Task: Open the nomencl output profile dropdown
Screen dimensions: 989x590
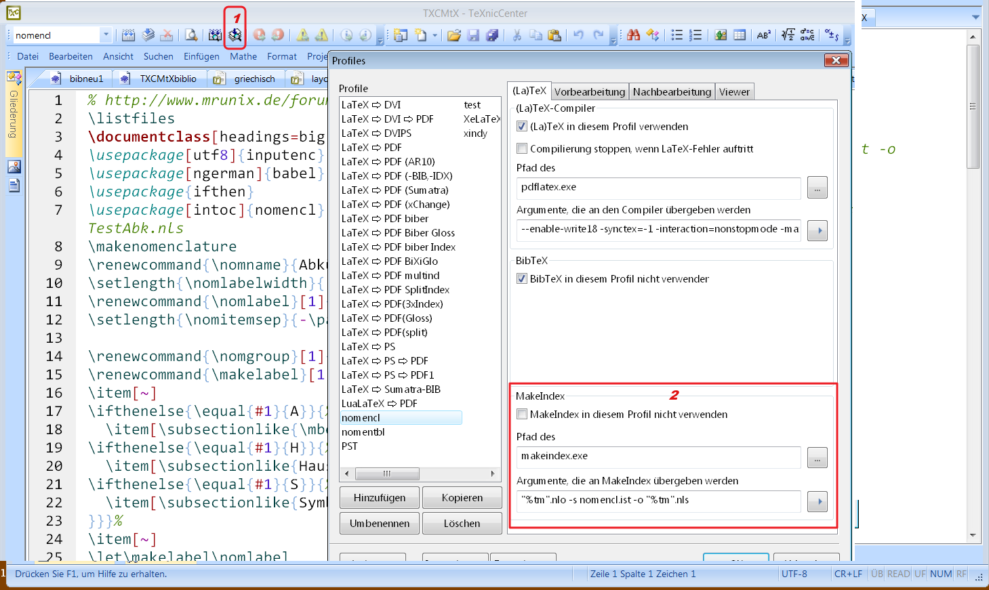Action: (x=105, y=35)
